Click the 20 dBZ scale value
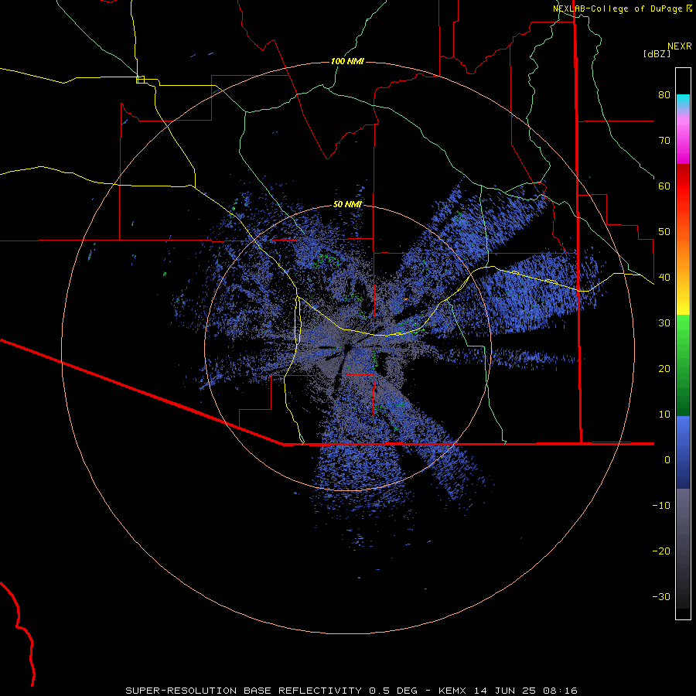Image resolution: width=696 pixels, height=696 pixels. pos(664,368)
